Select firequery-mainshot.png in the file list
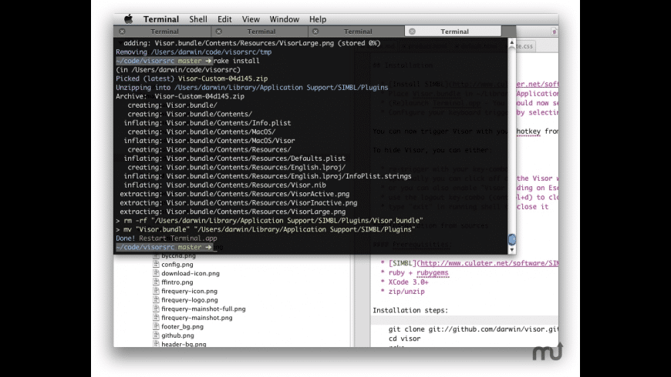The width and height of the screenshot is (671, 377). click(x=197, y=318)
